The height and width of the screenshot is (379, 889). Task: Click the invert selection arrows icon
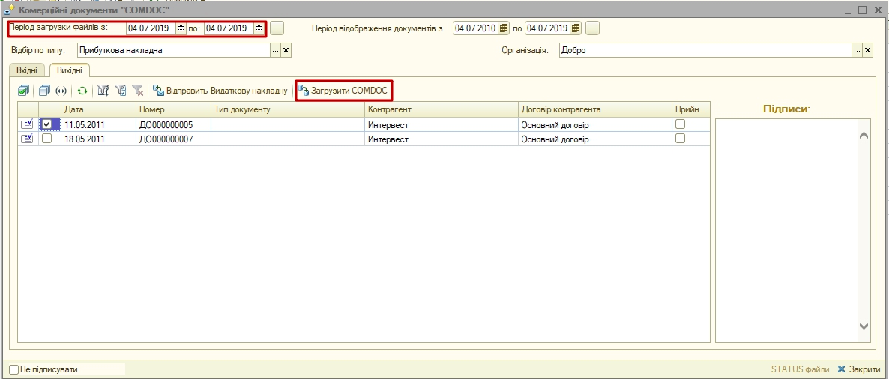[x=61, y=91]
